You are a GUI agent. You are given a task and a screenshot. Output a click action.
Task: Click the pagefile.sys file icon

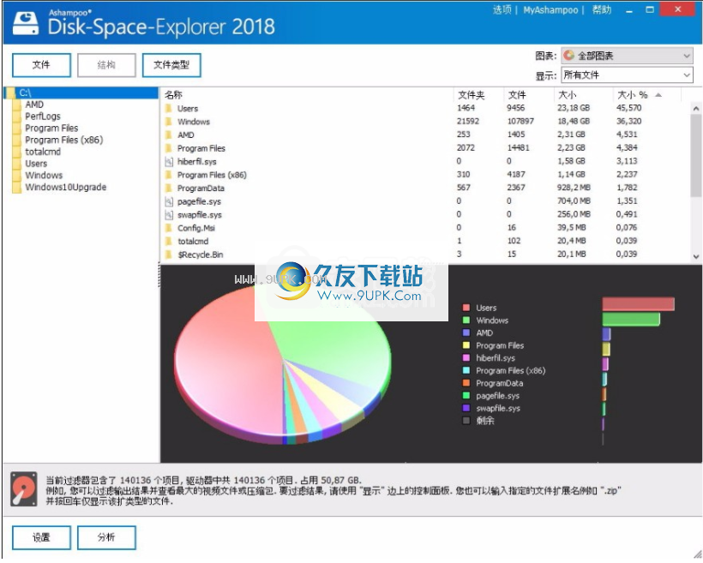click(169, 201)
